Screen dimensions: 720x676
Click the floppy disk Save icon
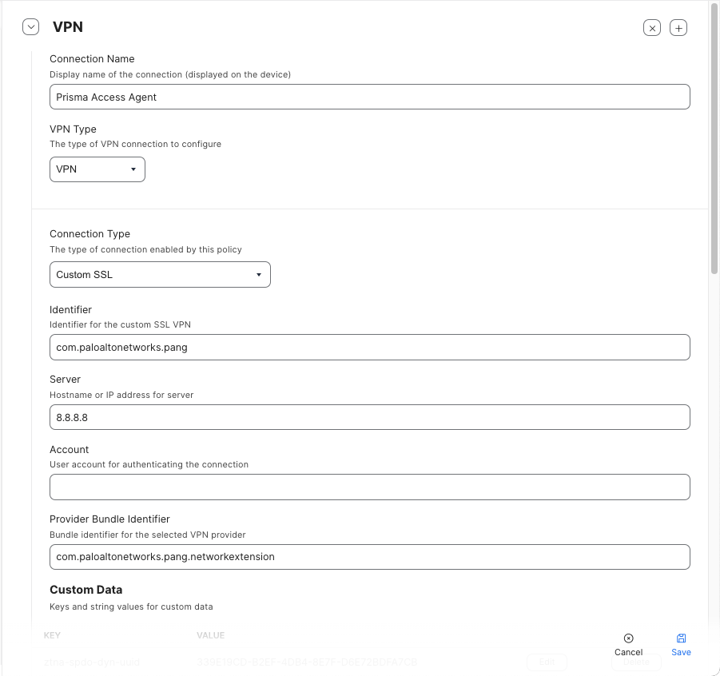tap(681, 638)
